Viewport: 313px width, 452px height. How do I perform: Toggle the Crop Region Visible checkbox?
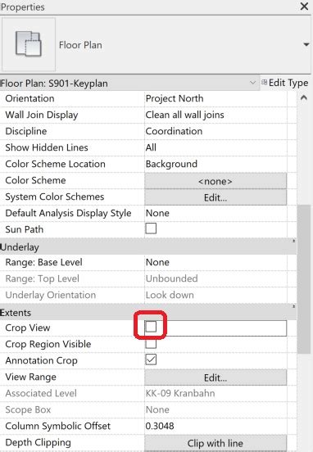pyautogui.click(x=151, y=343)
